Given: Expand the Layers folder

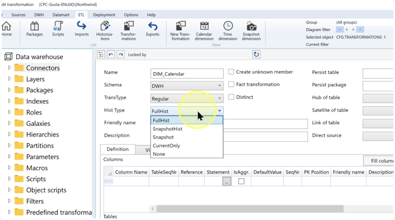Looking at the screenshot, I should point(9,79).
